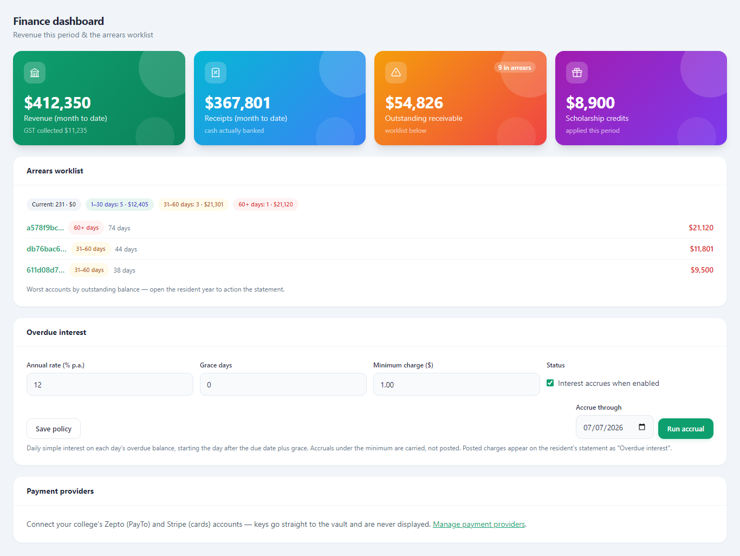Click the cash actually banked caption

click(234, 131)
